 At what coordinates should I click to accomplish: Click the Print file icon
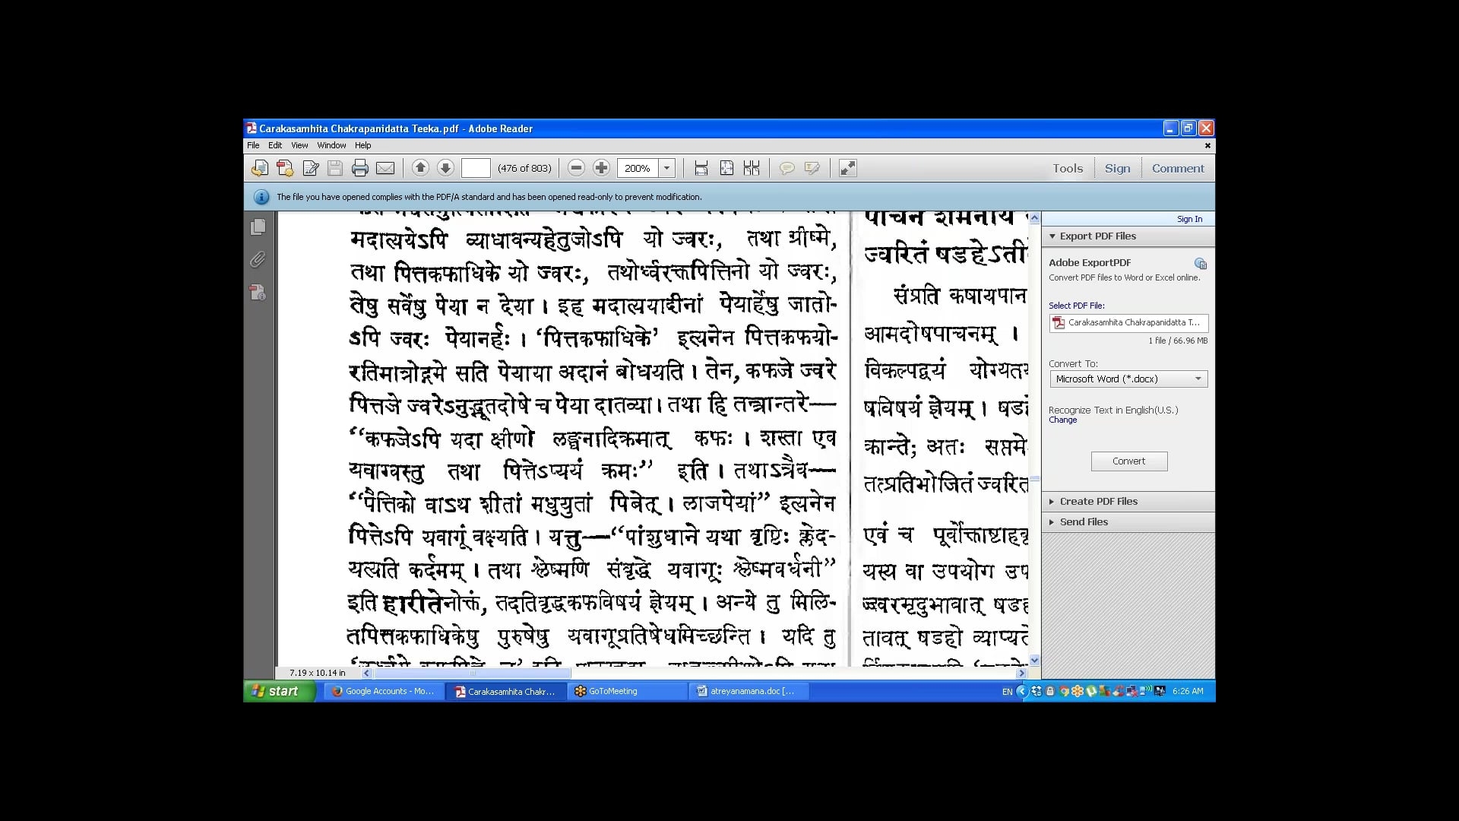(360, 169)
